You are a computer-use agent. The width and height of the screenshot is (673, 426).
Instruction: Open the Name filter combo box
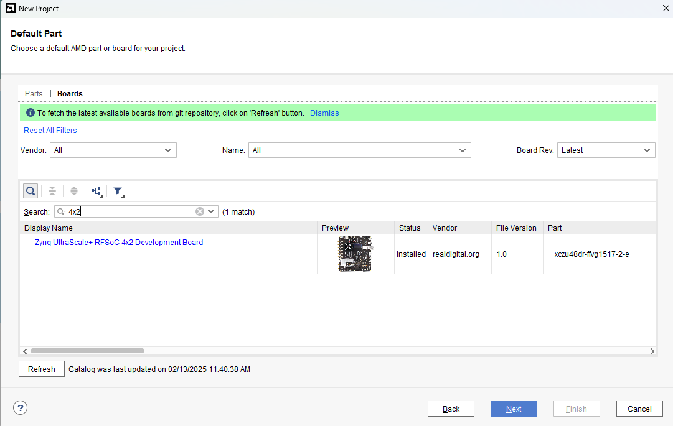point(359,150)
